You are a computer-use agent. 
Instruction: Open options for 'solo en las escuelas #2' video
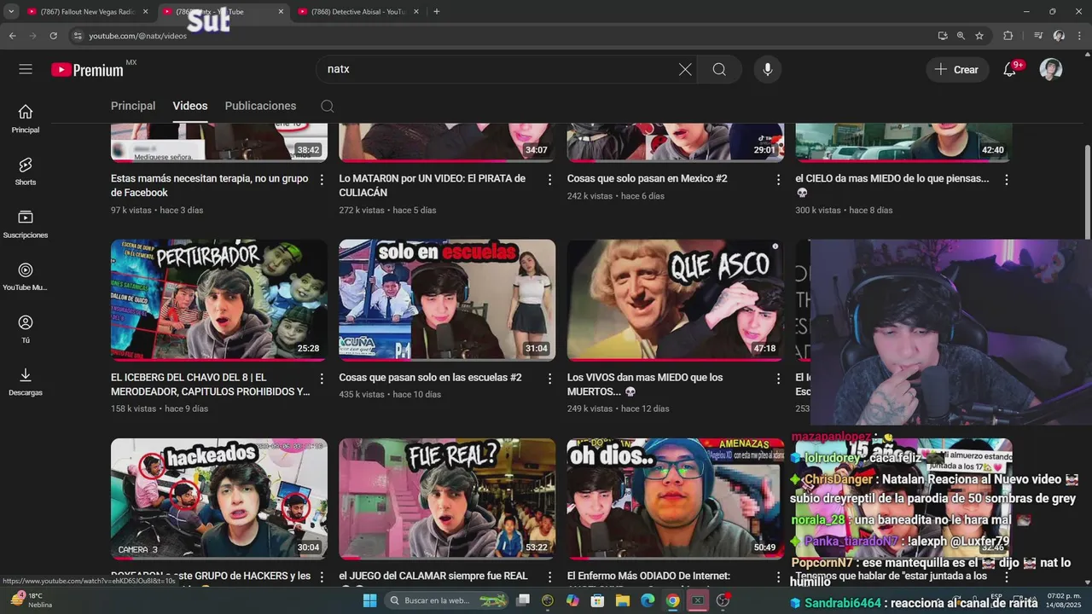tap(549, 379)
